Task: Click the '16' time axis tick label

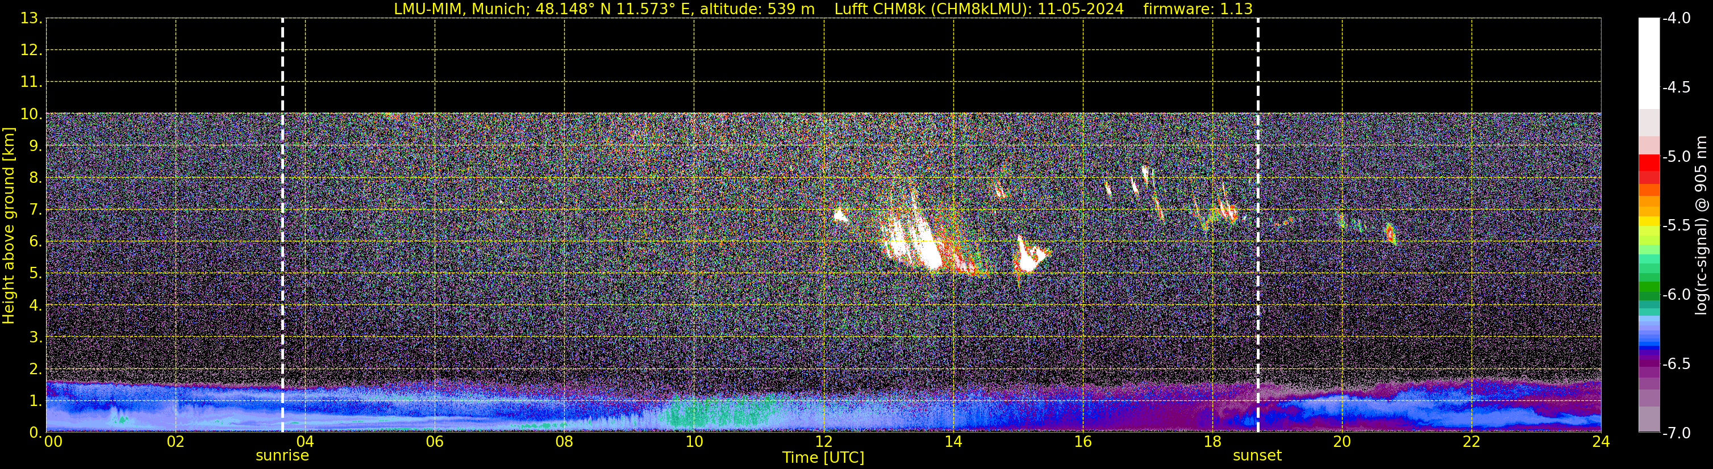Action: point(1083,442)
